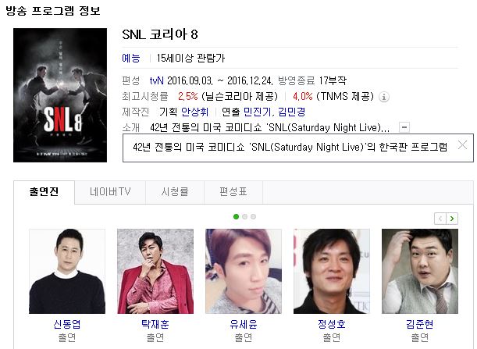Open the 편성표 tab
Viewport: 477px width, 349px height.
click(x=233, y=192)
